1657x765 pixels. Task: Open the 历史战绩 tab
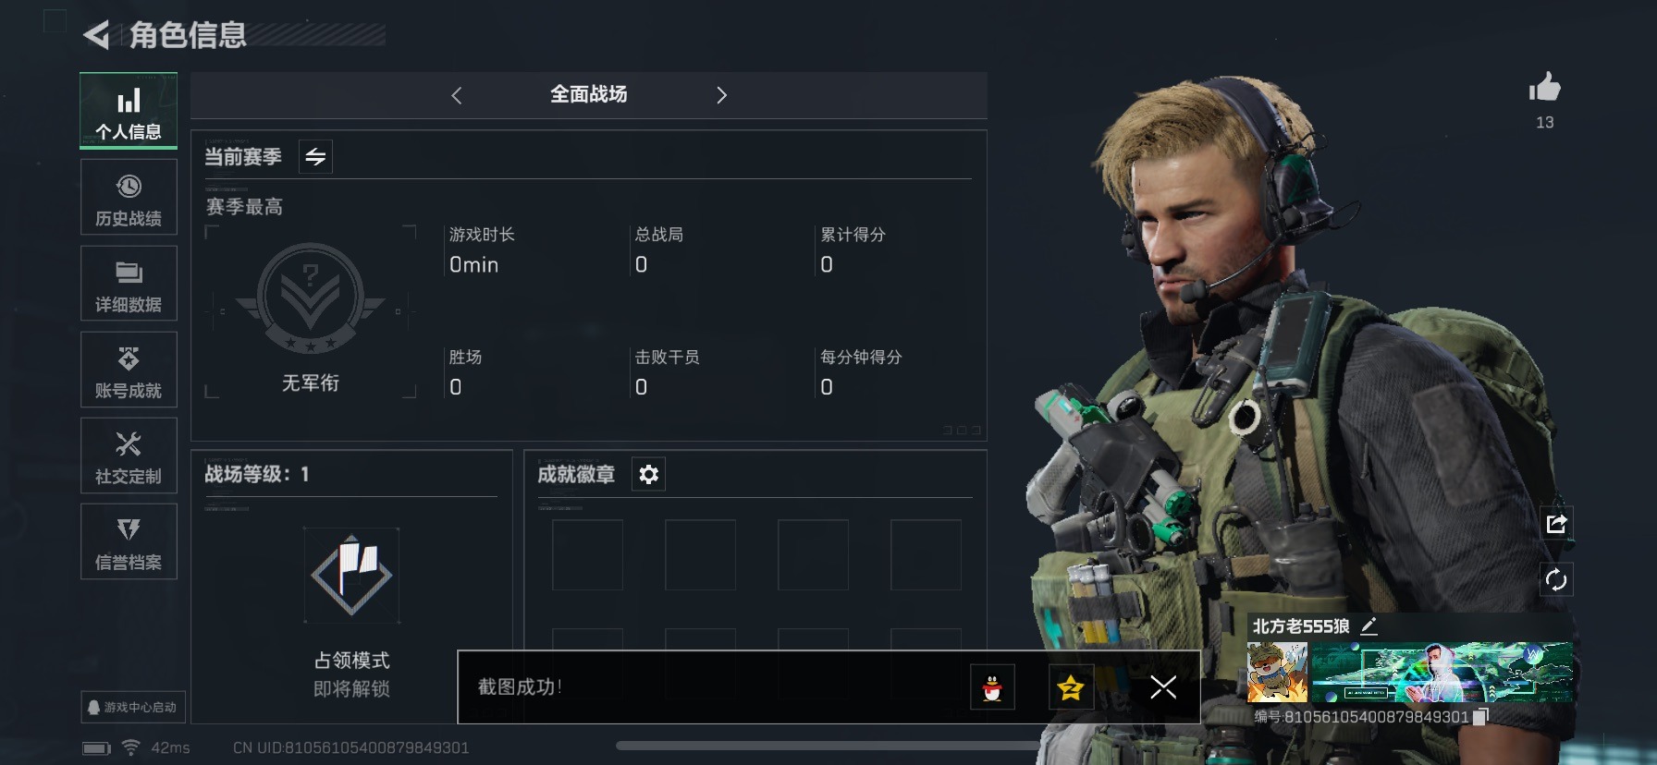point(129,199)
